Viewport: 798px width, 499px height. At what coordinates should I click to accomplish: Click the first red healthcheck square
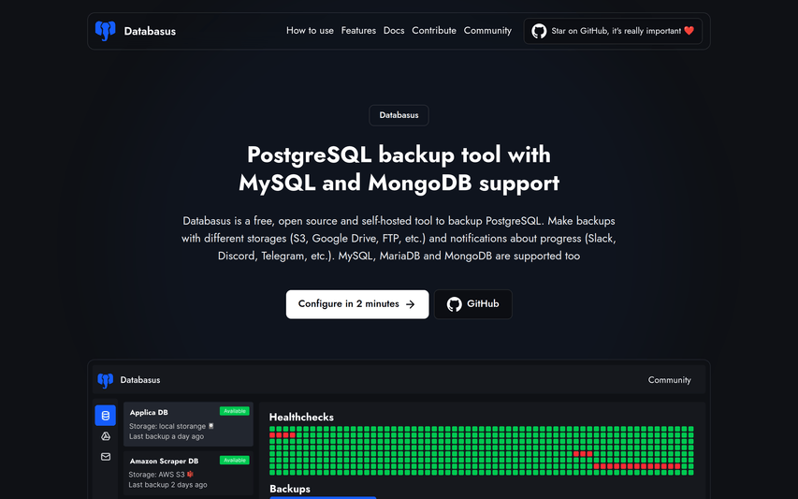tap(273, 435)
